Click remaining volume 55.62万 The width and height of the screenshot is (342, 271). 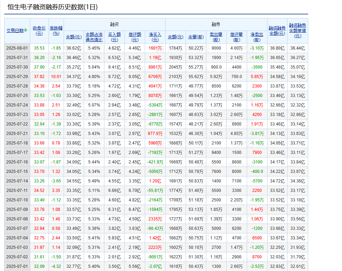pyautogui.click(x=196, y=77)
